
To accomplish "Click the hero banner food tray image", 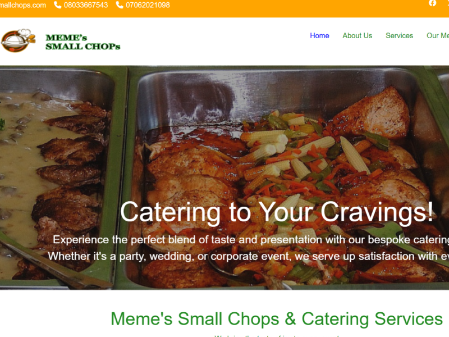I will coord(224,177).
